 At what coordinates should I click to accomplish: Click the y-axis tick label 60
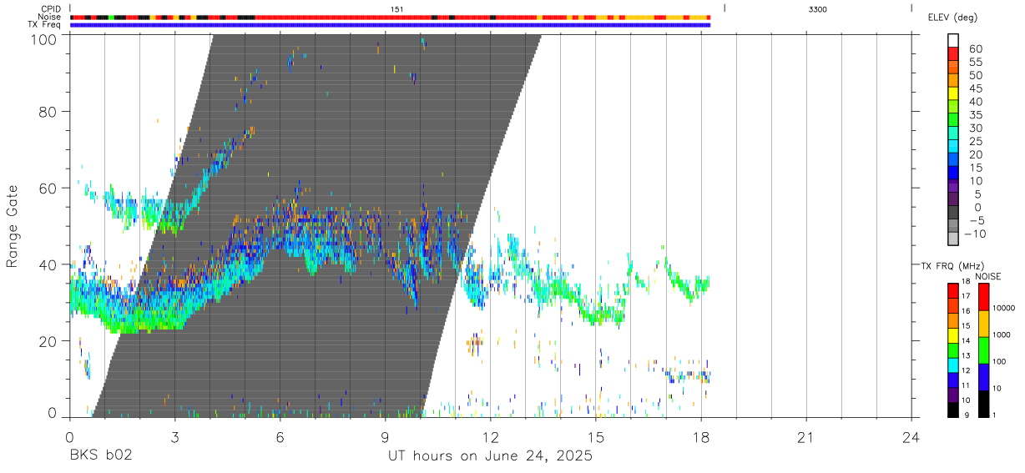(48, 188)
